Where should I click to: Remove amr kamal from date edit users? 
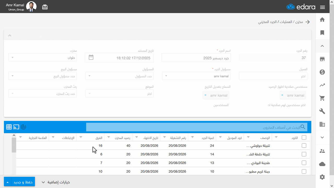[205, 95]
